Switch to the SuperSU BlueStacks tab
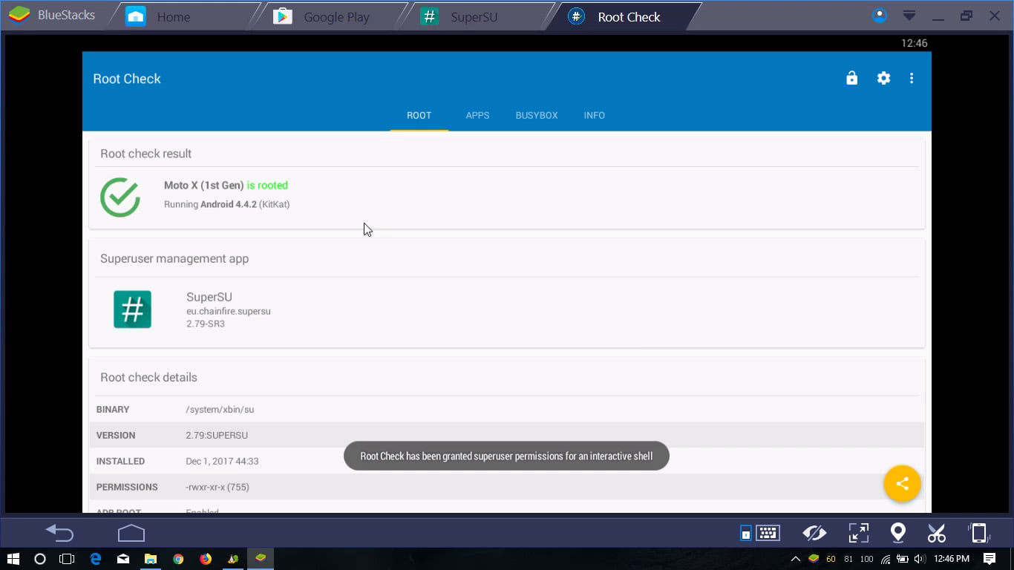This screenshot has height=570, width=1014. coord(473,17)
